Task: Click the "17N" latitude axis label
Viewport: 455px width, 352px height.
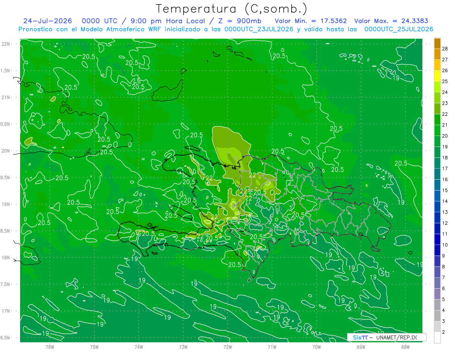Action: 6,311
